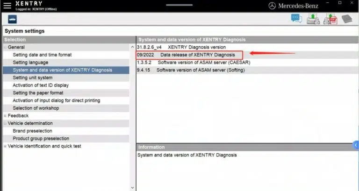
Task: Click the vehicle car icon in toolbar
Action: click(11, 19)
